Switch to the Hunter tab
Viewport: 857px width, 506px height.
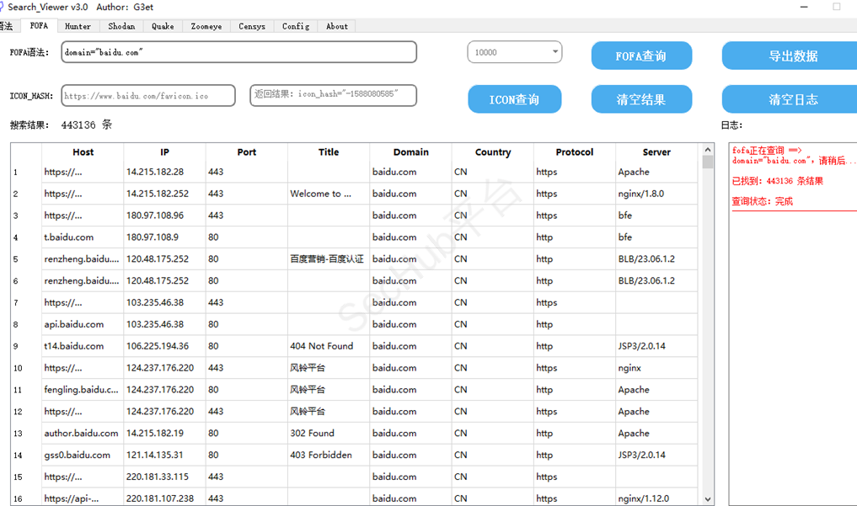pos(78,26)
